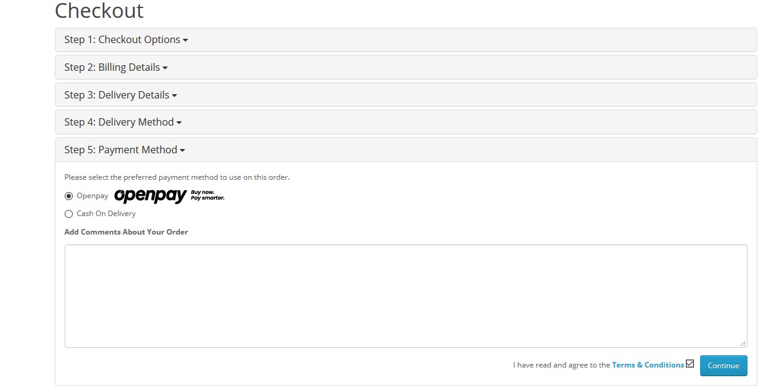The image size is (766, 386).
Task: Open the Terms & Conditions link
Action: [x=648, y=365]
